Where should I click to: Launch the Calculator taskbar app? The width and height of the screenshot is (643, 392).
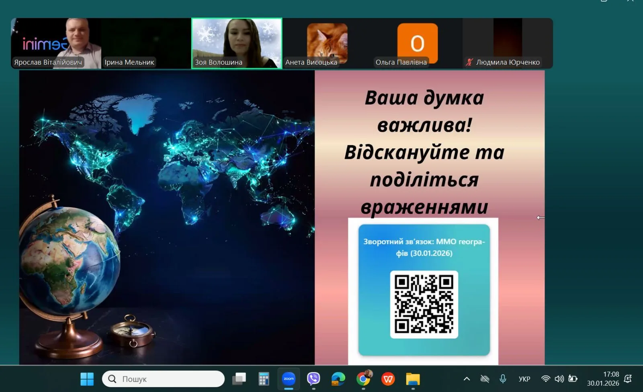[x=264, y=379]
